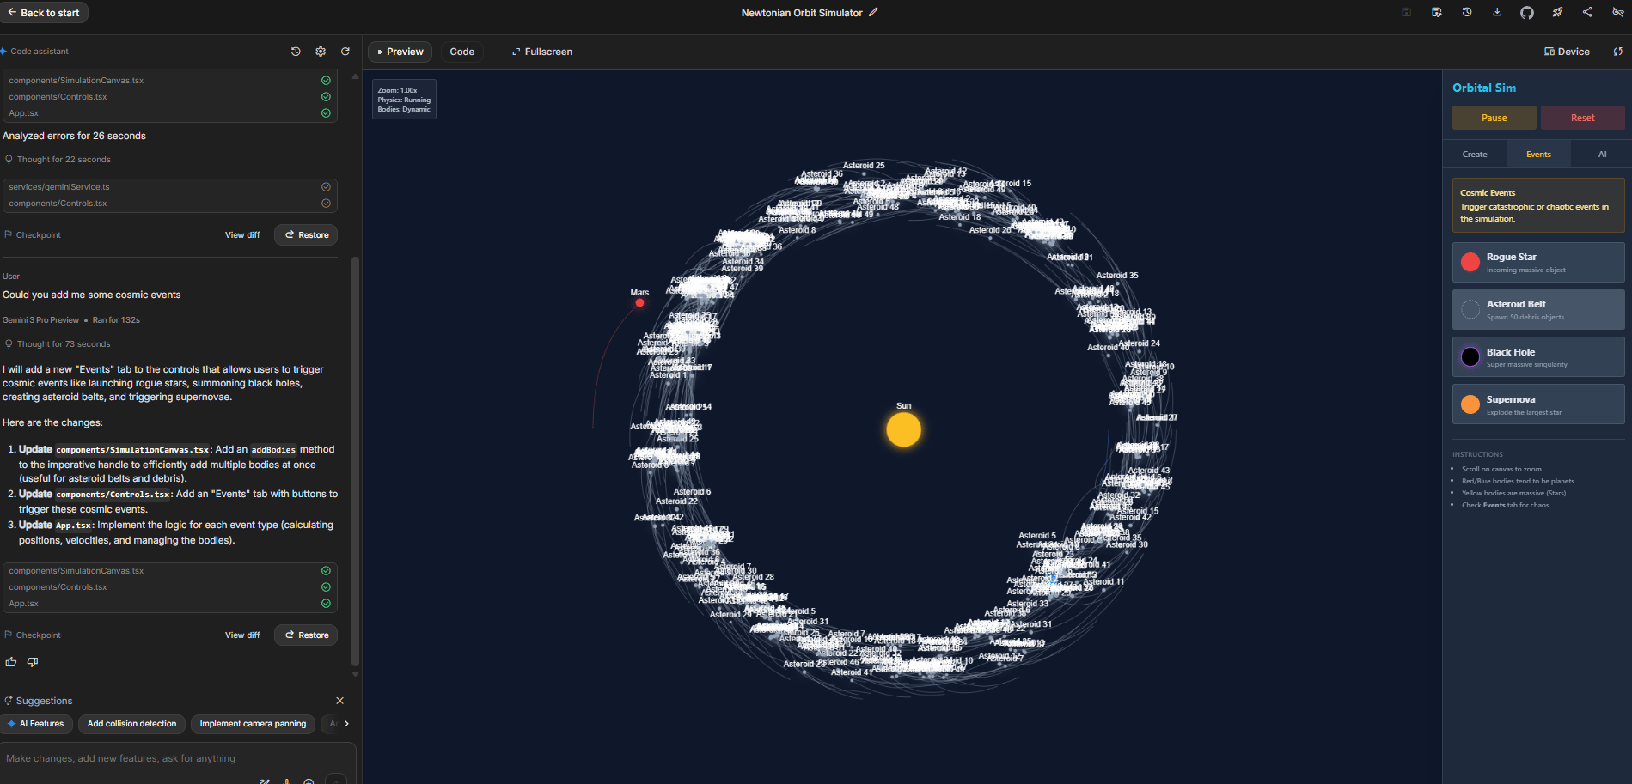View diff for the latest checkpoint

241,635
